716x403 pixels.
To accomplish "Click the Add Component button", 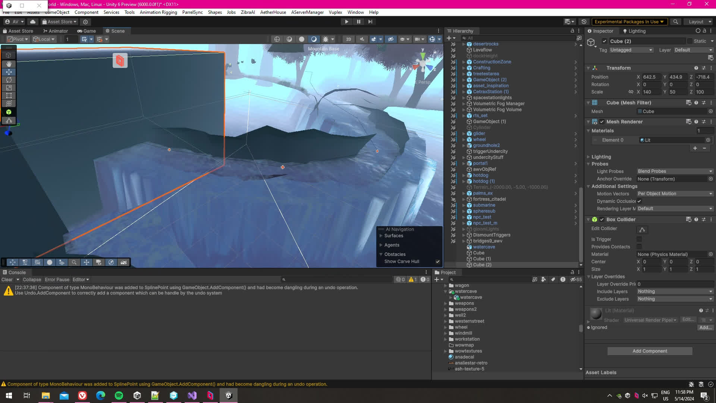I will (650, 351).
